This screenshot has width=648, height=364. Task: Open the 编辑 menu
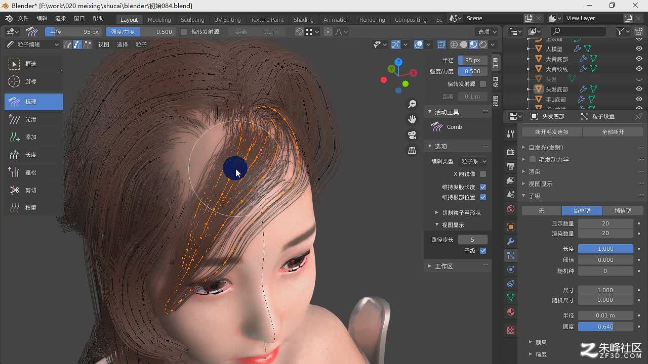(42, 18)
